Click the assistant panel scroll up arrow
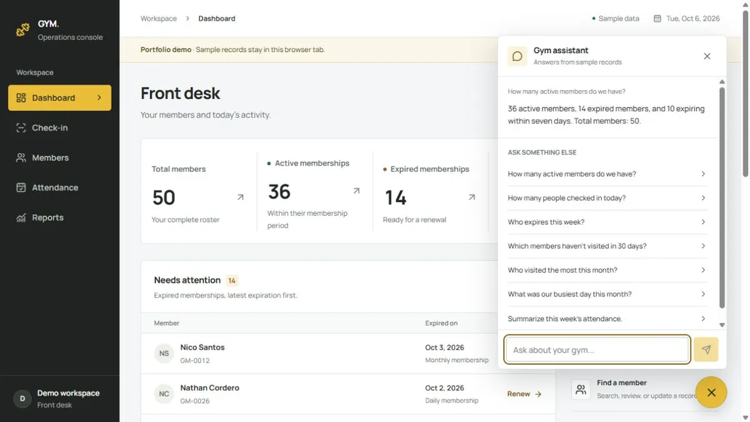 pyautogui.click(x=722, y=82)
